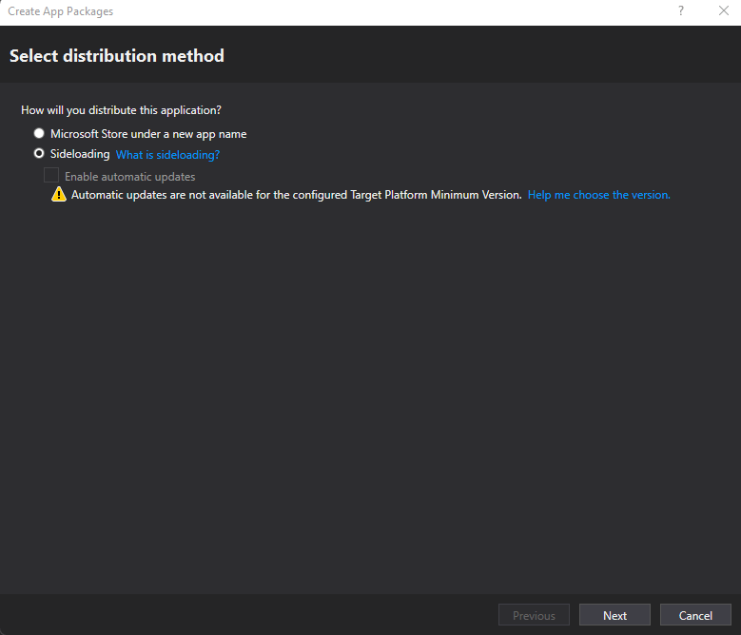Select the Microsoft Store radio button
Image resolution: width=741 pixels, height=635 pixels.
click(x=39, y=134)
